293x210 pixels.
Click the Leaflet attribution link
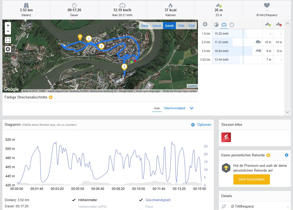tap(192, 86)
